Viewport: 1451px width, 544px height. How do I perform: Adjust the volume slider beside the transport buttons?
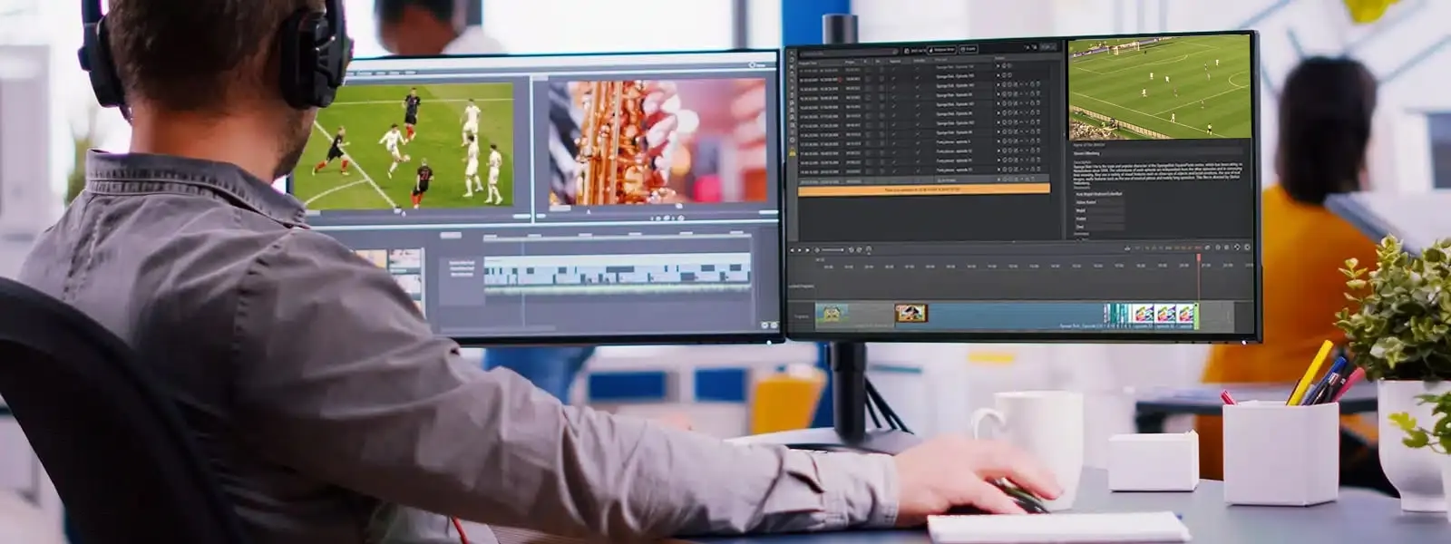point(832,249)
